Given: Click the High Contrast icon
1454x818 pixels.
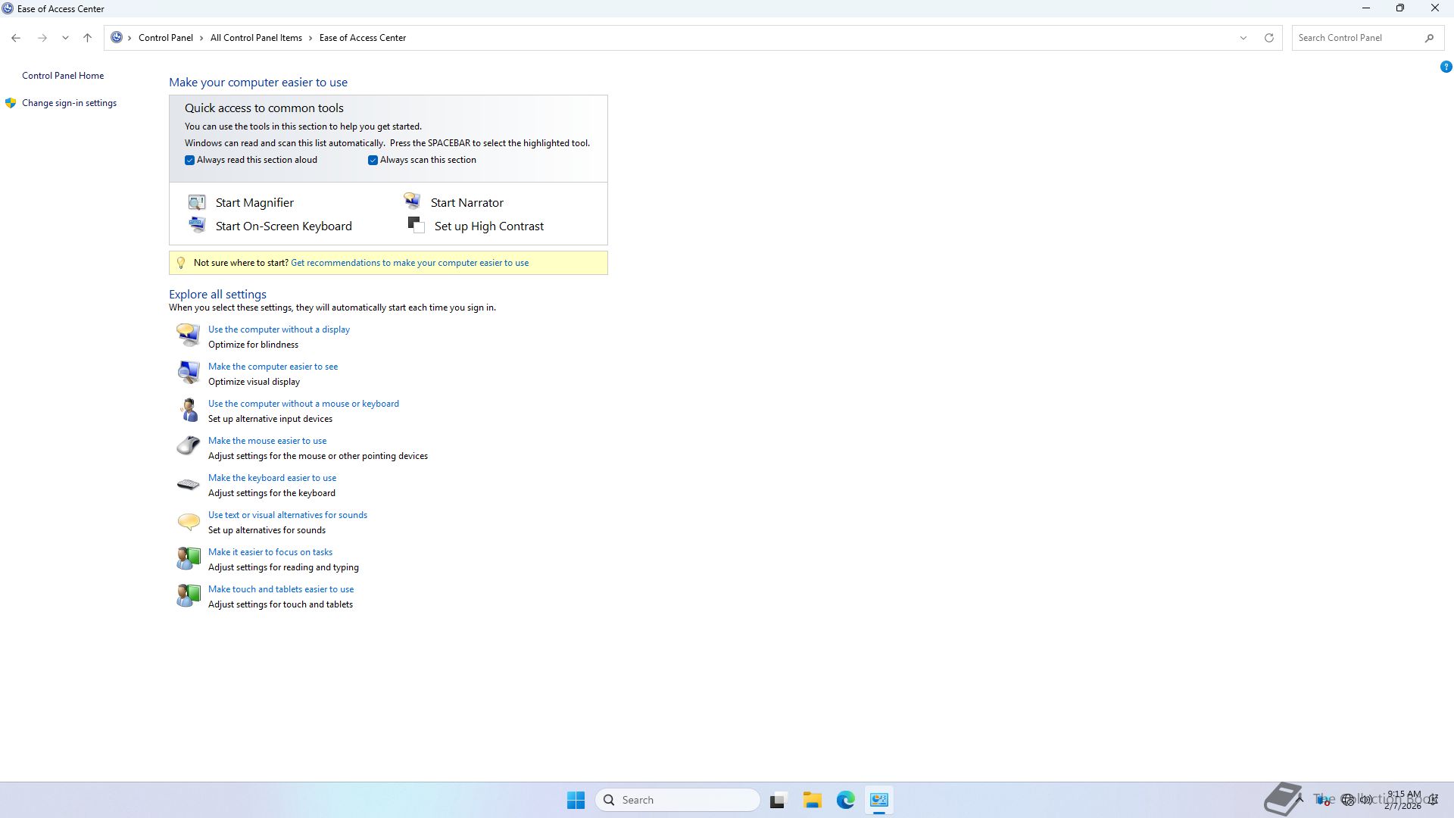Looking at the screenshot, I should [416, 225].
